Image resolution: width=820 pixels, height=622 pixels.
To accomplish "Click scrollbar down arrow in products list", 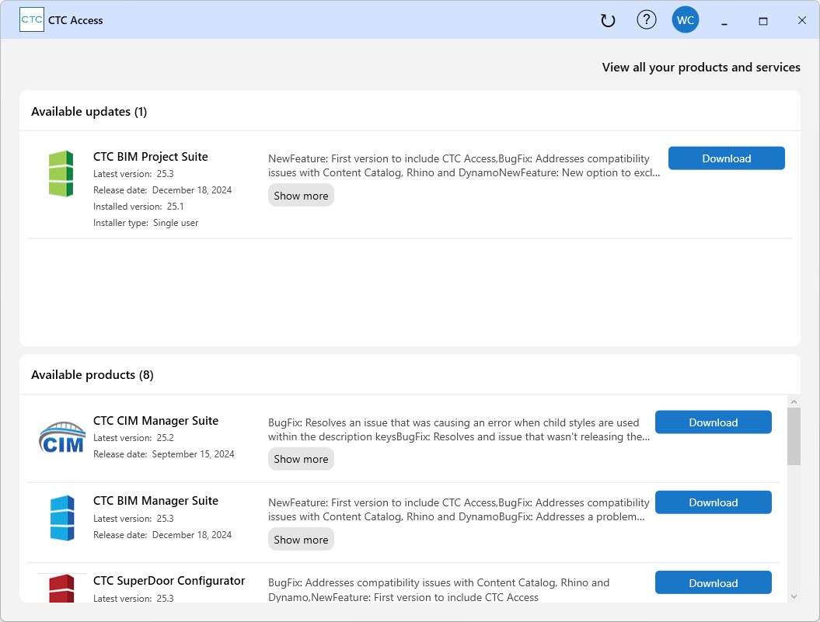I will coord(794,596).
